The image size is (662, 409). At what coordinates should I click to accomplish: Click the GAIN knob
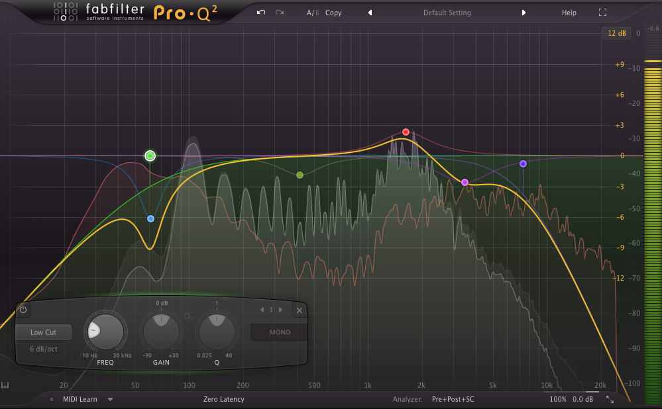(161, 332)
